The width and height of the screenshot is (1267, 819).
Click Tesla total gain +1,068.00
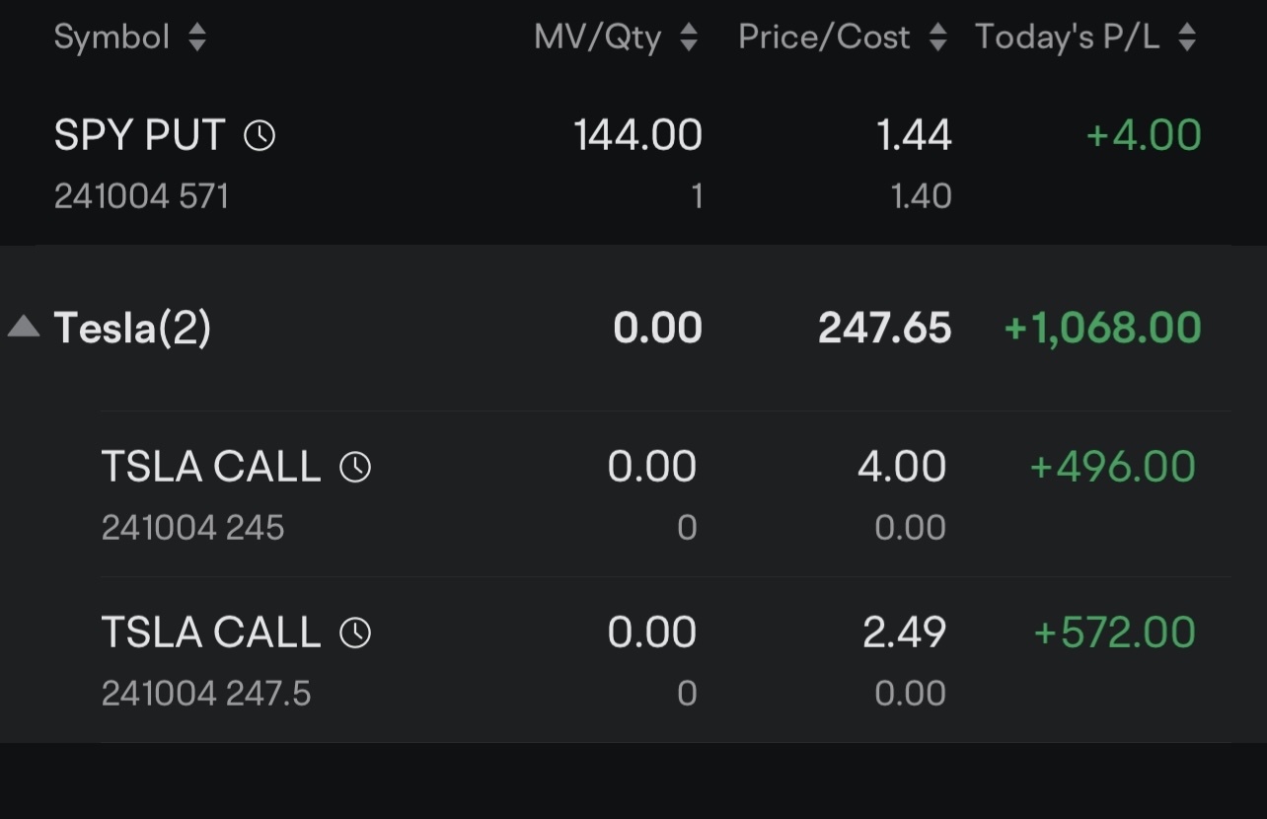pyautogui.click(x=1102, y=328)
